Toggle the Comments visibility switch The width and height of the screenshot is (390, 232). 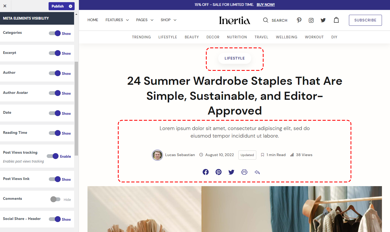pos(55,199)
